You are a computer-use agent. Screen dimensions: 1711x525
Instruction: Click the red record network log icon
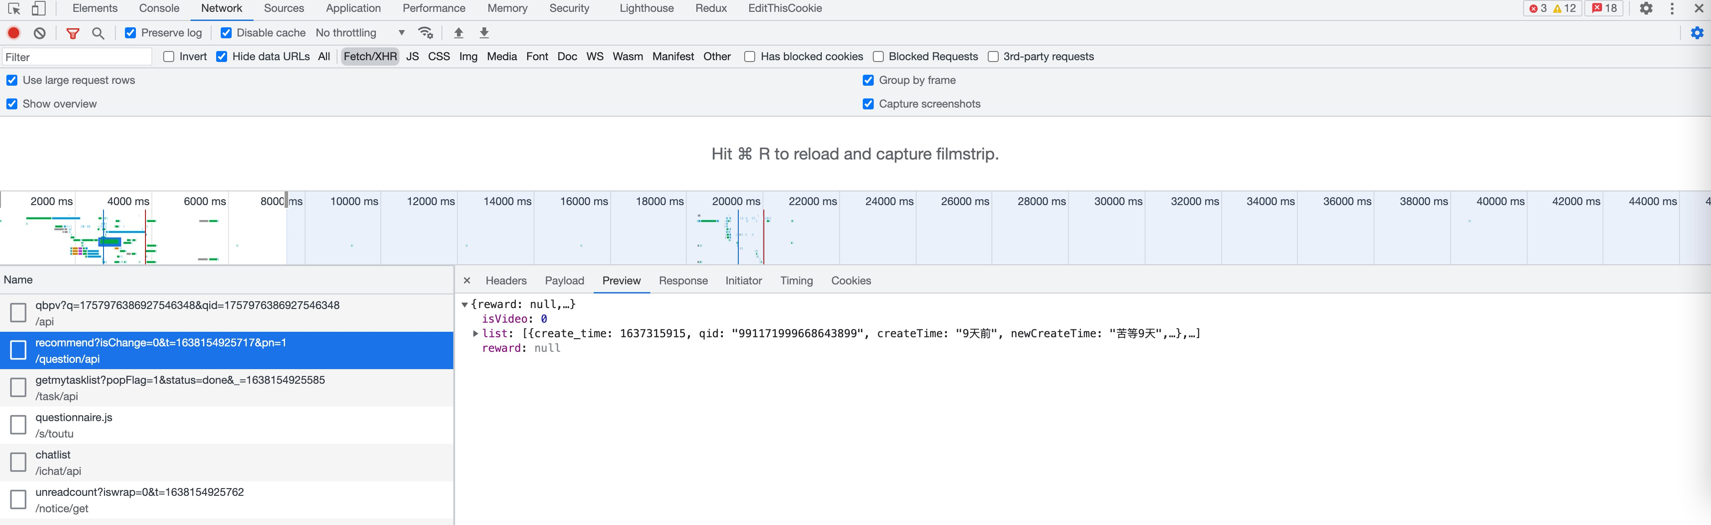[x=13, y=32]
